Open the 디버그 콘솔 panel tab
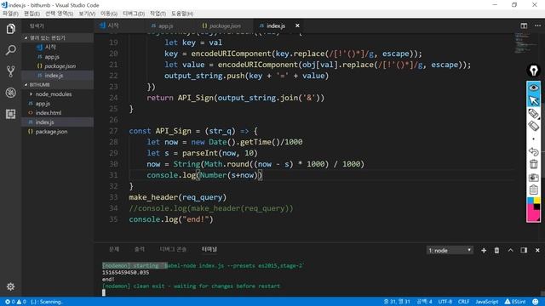 click(x=173, y=249)
